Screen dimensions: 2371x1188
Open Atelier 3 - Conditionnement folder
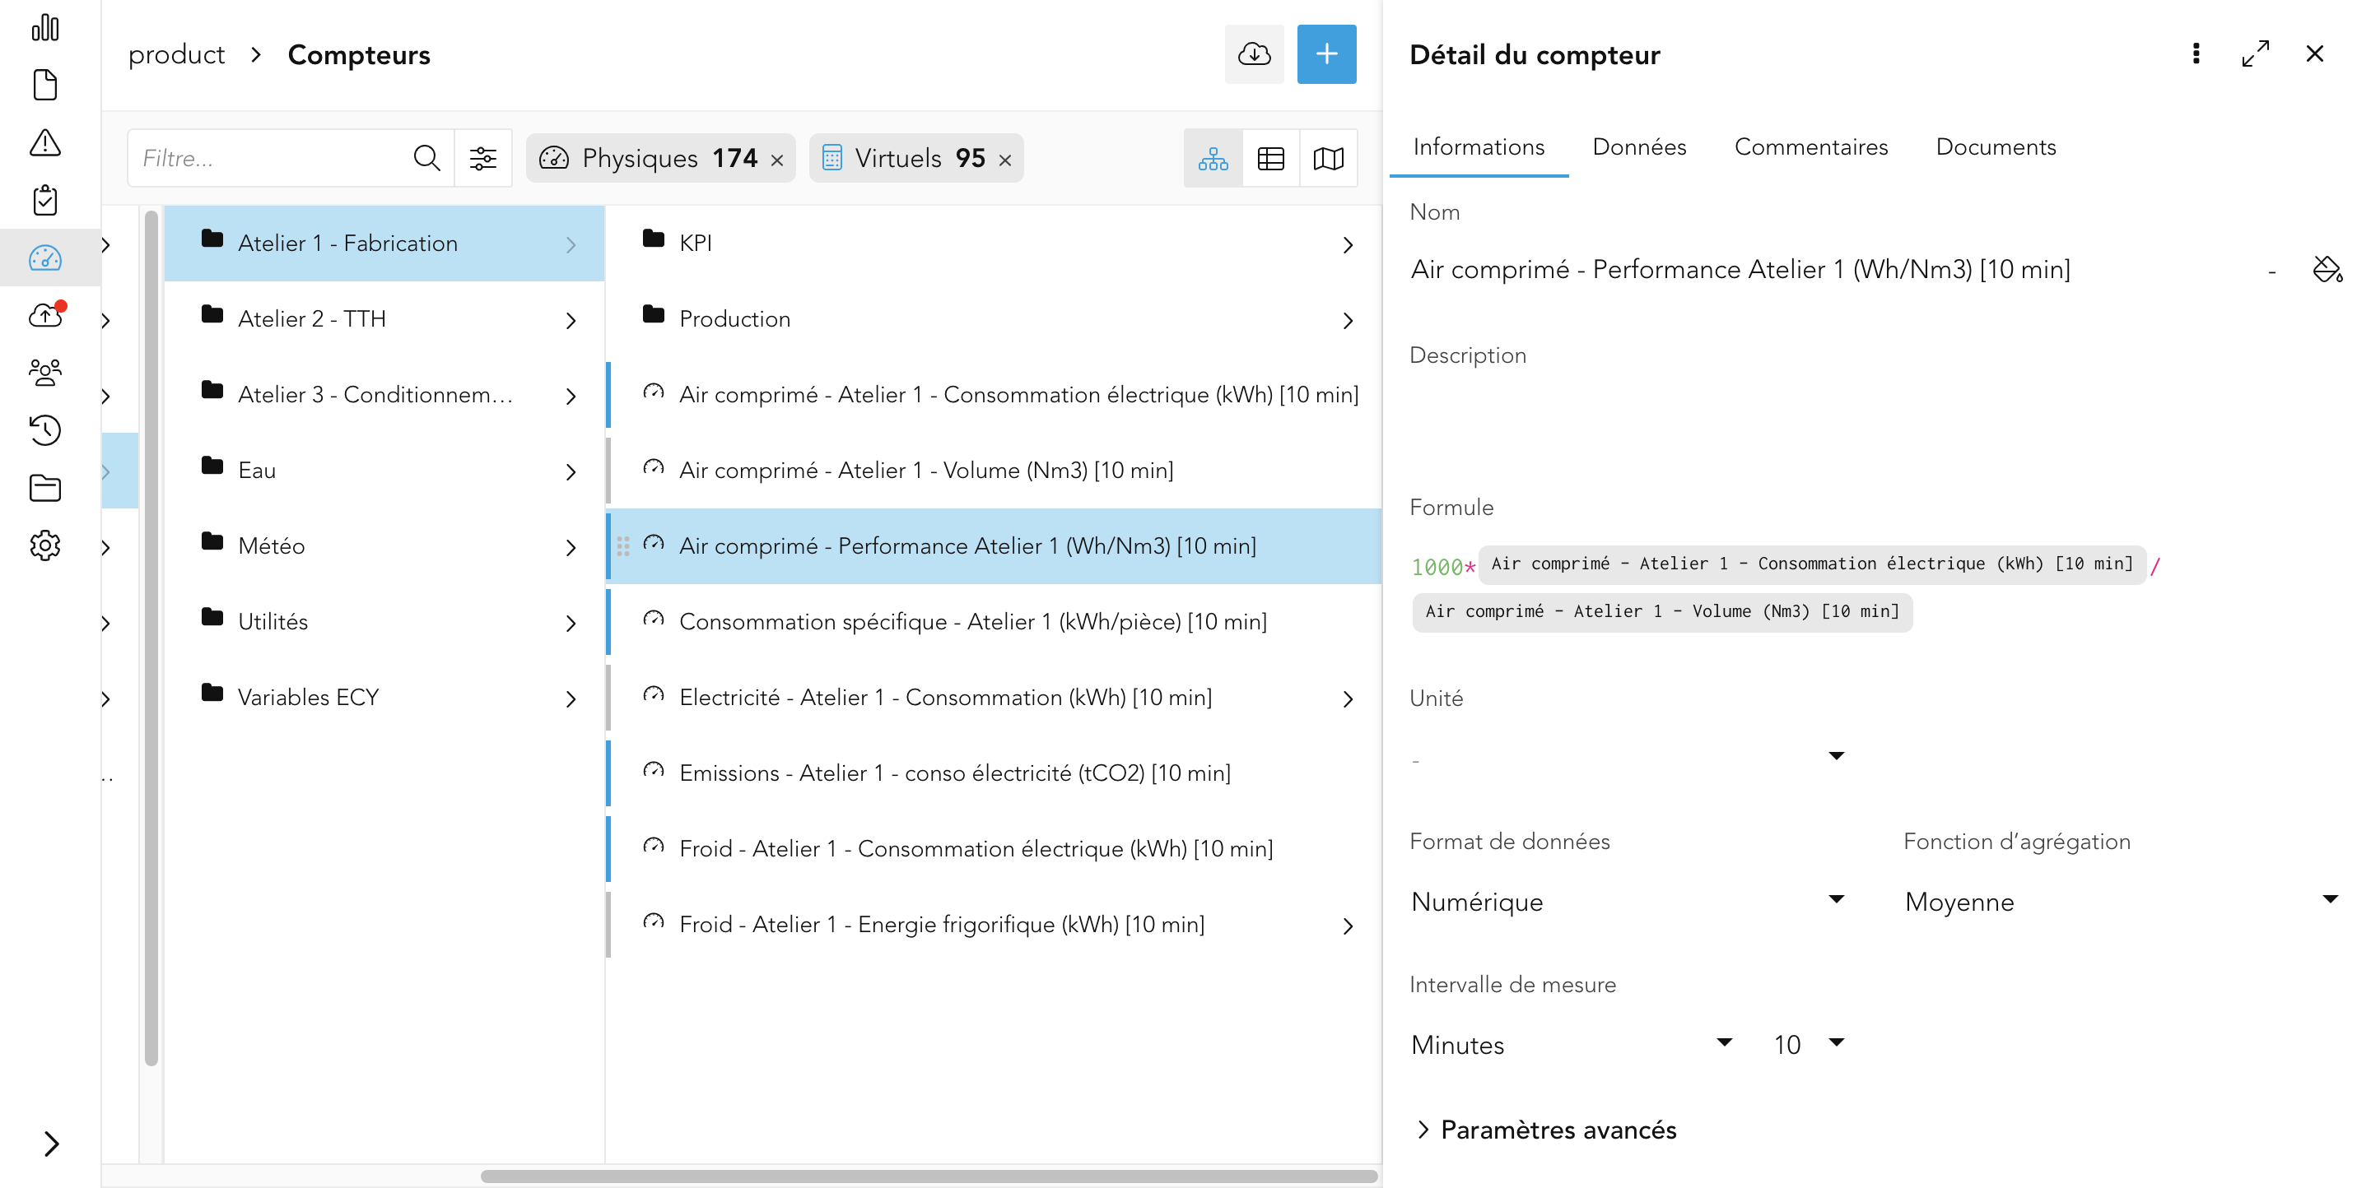click(384, 394)
